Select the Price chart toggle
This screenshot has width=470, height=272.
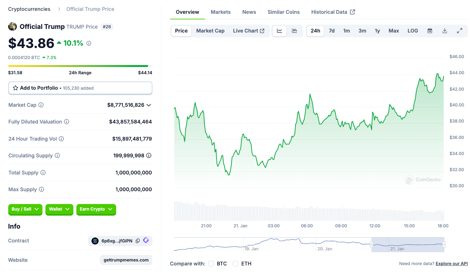pyautogui.click(x=181, y=31)
